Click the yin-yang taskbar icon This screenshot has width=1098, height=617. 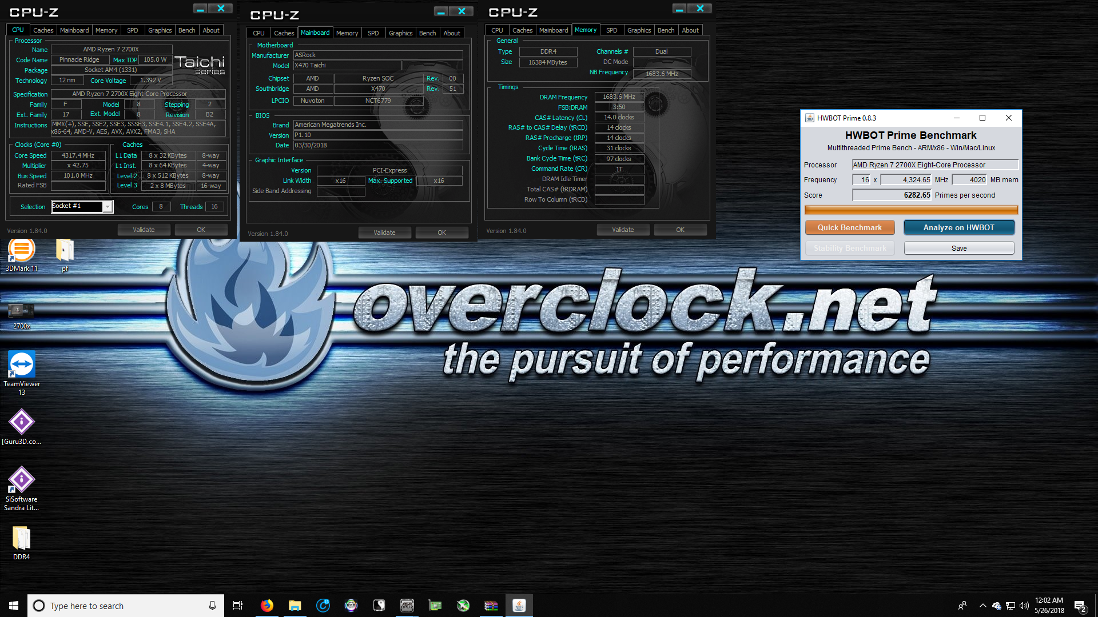coord(379,606)
